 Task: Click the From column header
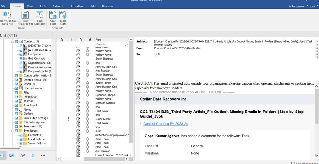pyautogui.click(x=111, y=40)
